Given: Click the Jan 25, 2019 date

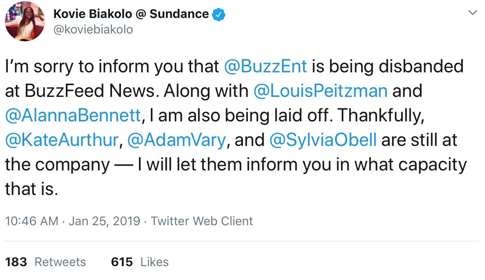Looking at the screenshot, I should (x=104, y=221).
